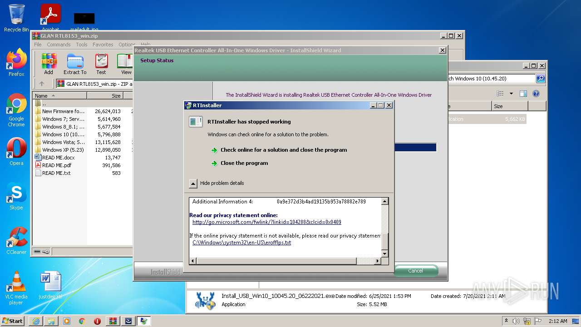The image size is (581, 327).
Task: Open WinRAR Commands menu
Action: point(59,45)
